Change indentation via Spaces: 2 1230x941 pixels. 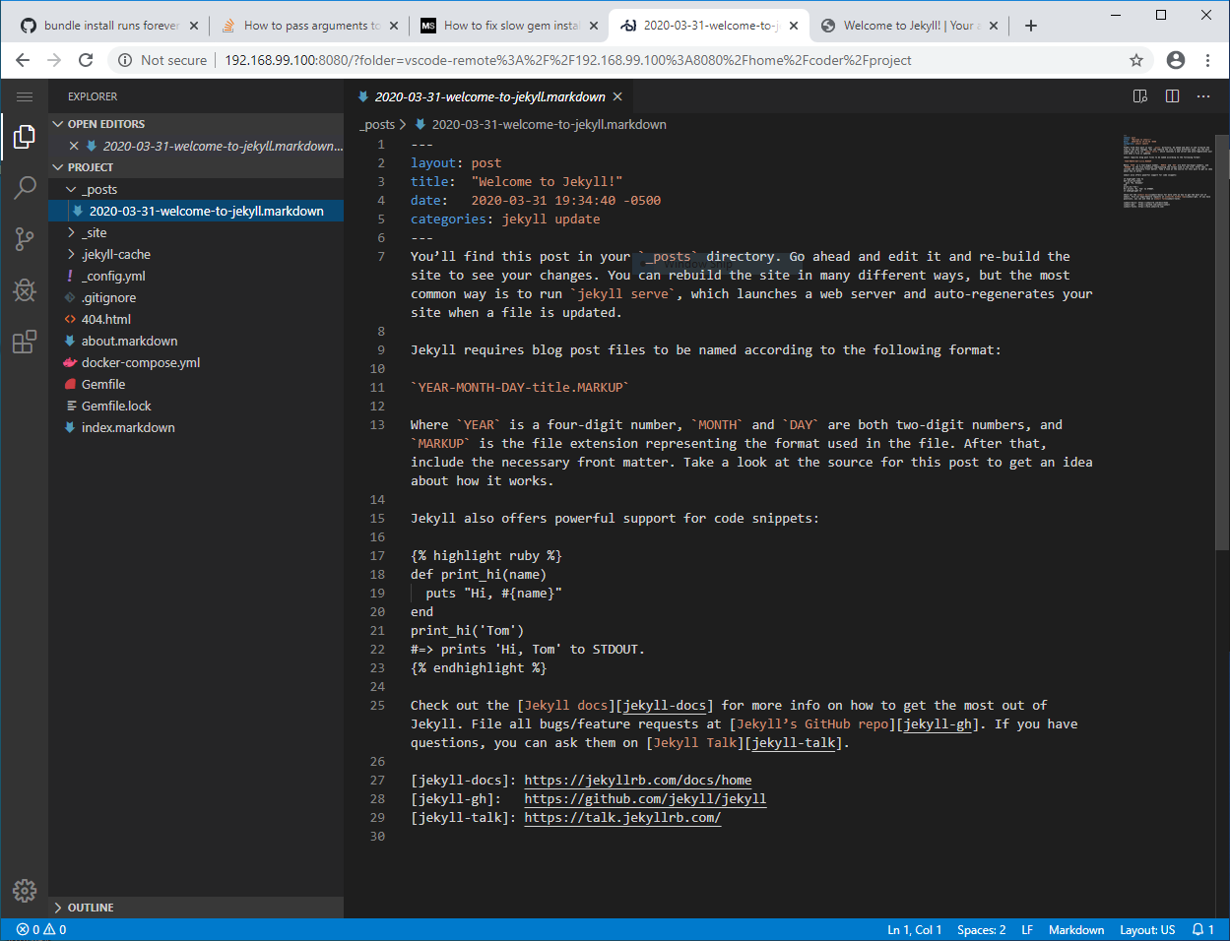point(981,929)
